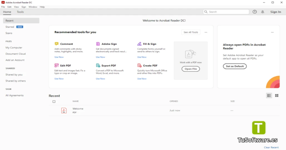Open the File menu
This screenshot has width=286, height=150.
(3, 7)
